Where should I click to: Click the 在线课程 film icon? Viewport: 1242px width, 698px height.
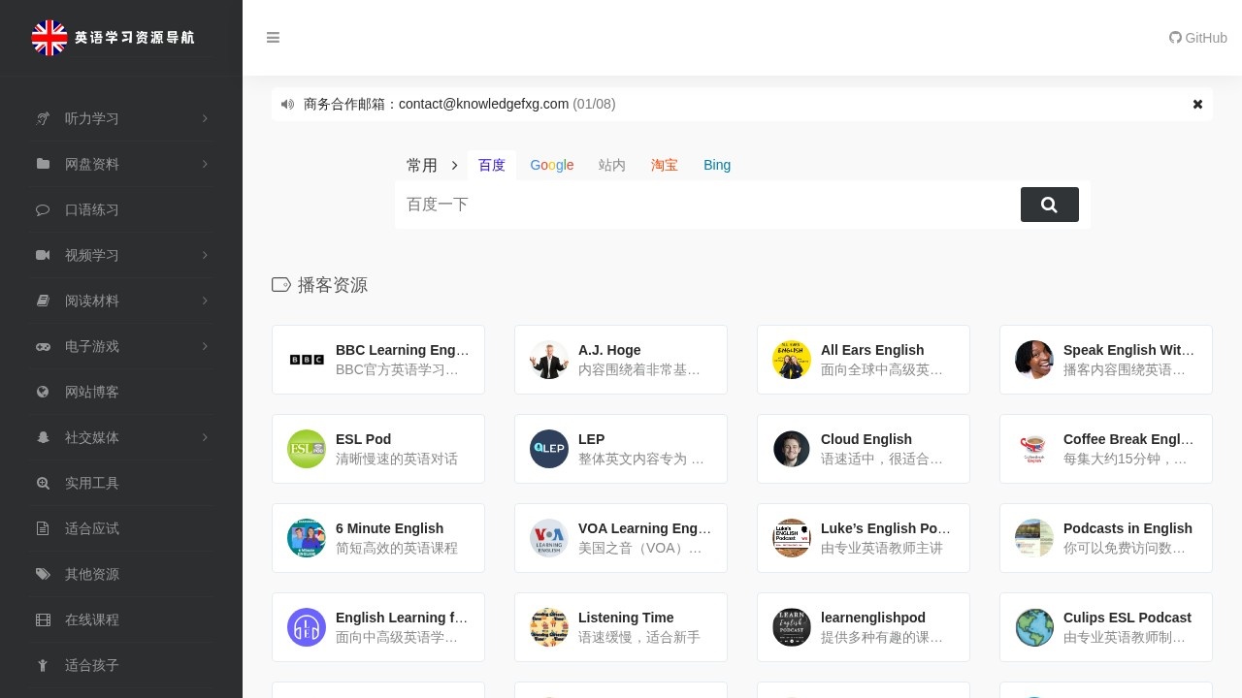tap(43, 619)
